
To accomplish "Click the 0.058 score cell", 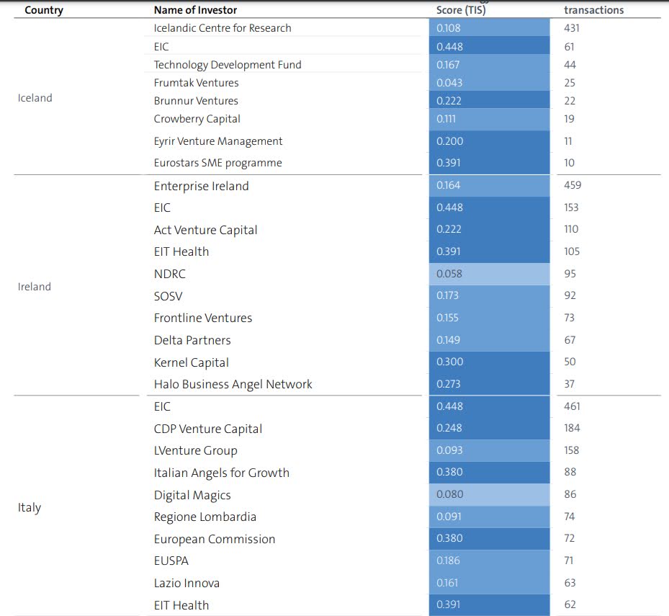I will pyautogui.click(x=490, y=274).
